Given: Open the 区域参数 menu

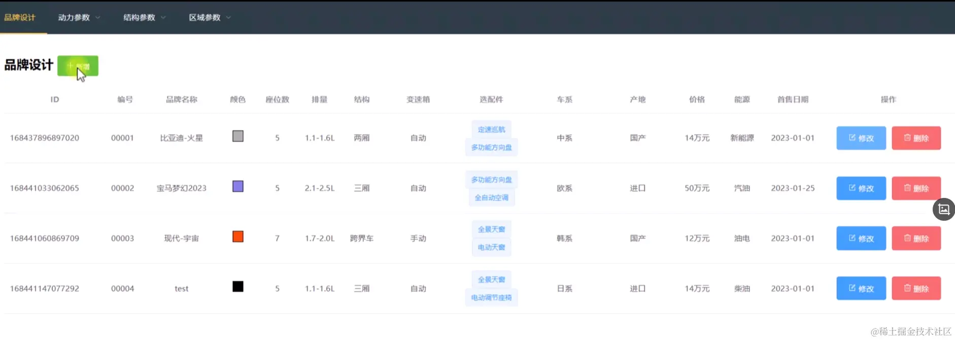Looking at the screenshot, I should click(204, 17).
